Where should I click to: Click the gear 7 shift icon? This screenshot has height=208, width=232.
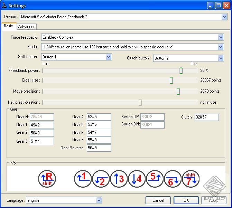coord(191,179)
